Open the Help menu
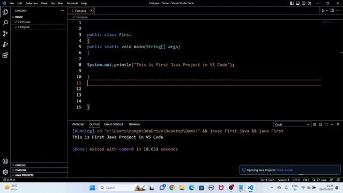 [84, 3]
